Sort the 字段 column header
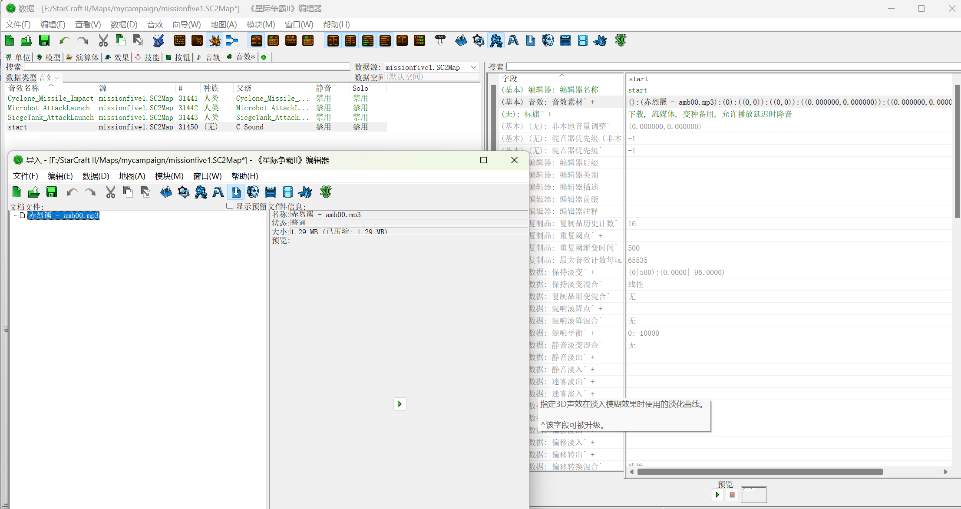 pyautogui.click(x=561, y=79)
